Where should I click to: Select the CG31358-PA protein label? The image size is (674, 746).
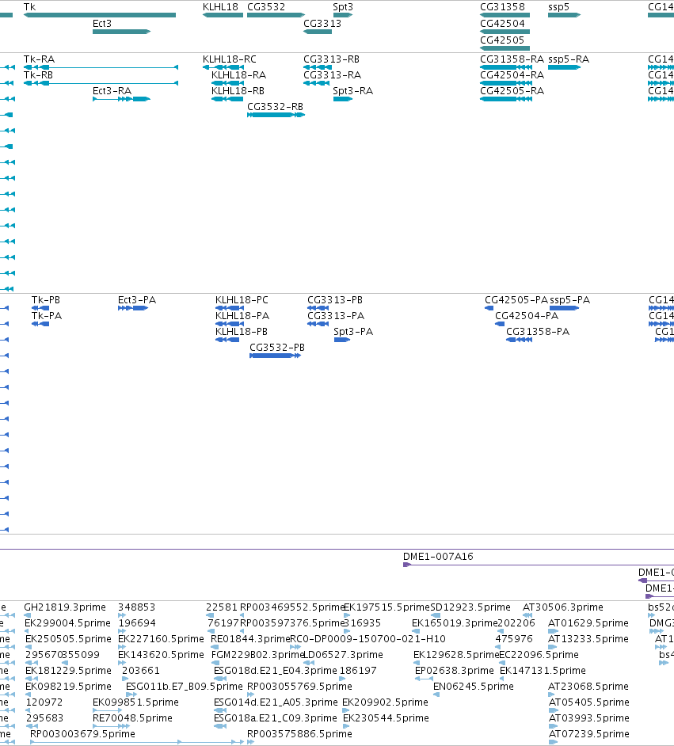[538, 332]
